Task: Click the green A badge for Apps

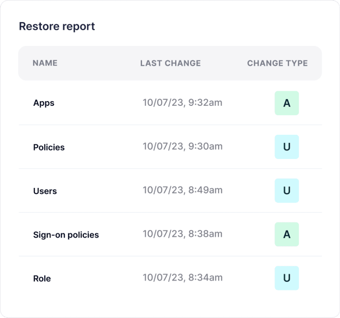Action: pyautogui.click(x=286, y=103)
